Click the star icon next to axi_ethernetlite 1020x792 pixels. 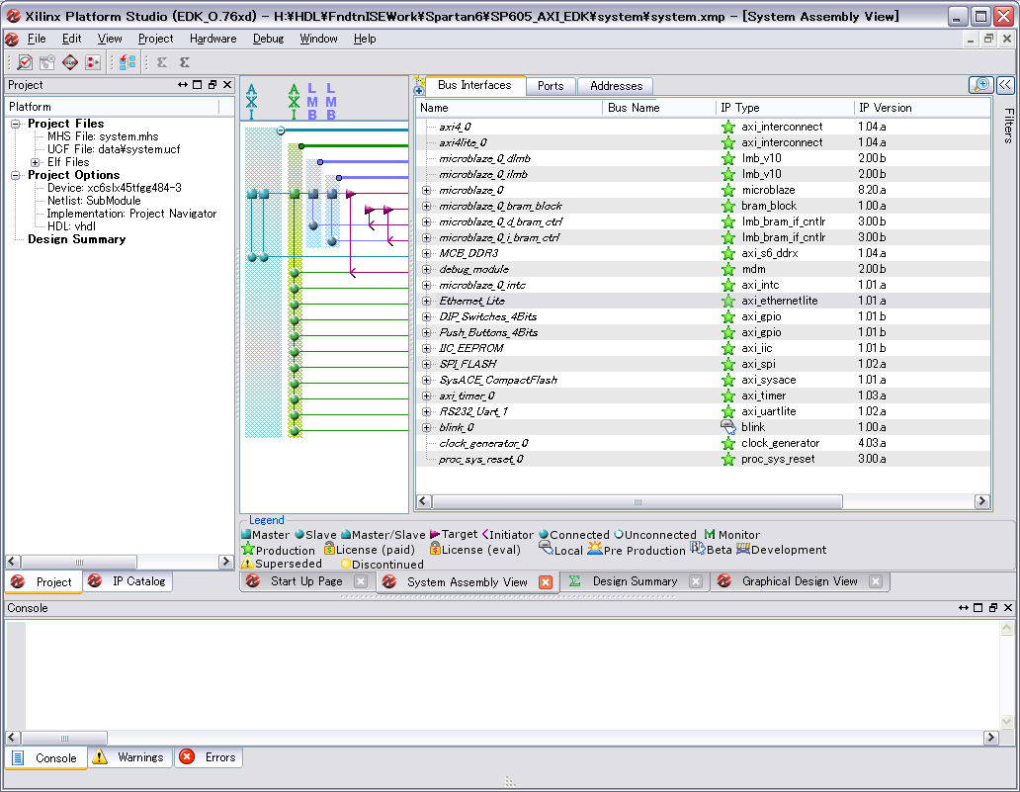click(728, 302)
